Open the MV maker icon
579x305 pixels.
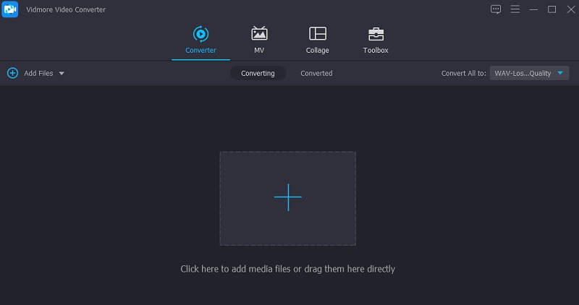(x=258, y=34)
